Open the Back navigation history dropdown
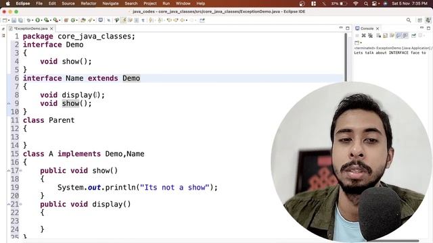Viewport: 433px width, 243px height. pos(187,20)
